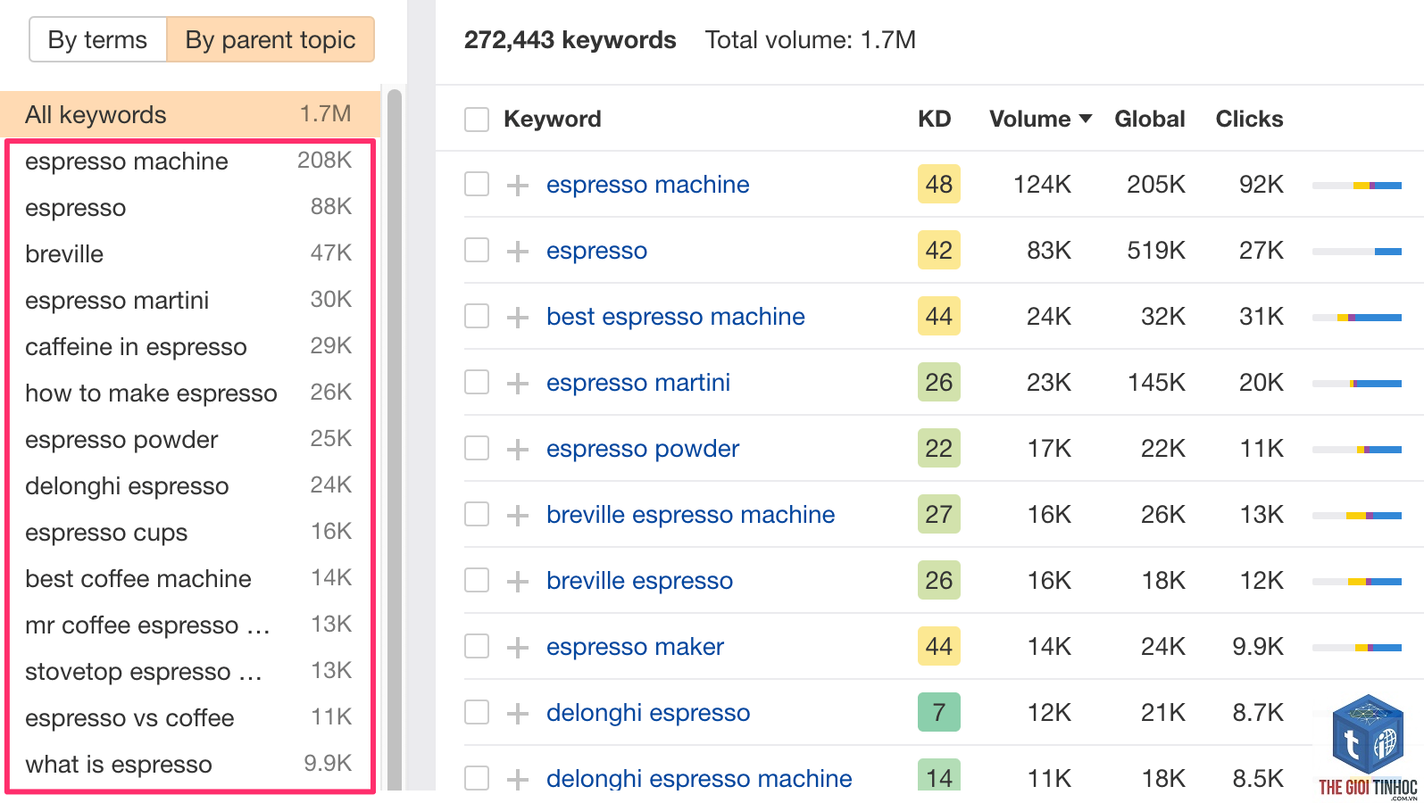Image resolution: width=1424 pixels, height=803 pixels.
Task: Choose what is espresso topic
Action: coord(188,765)
